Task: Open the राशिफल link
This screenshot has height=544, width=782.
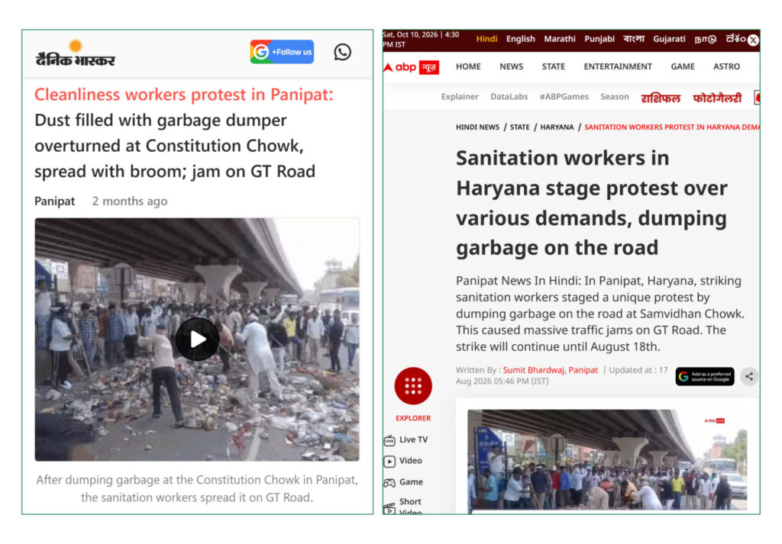Action: (661, 98)
